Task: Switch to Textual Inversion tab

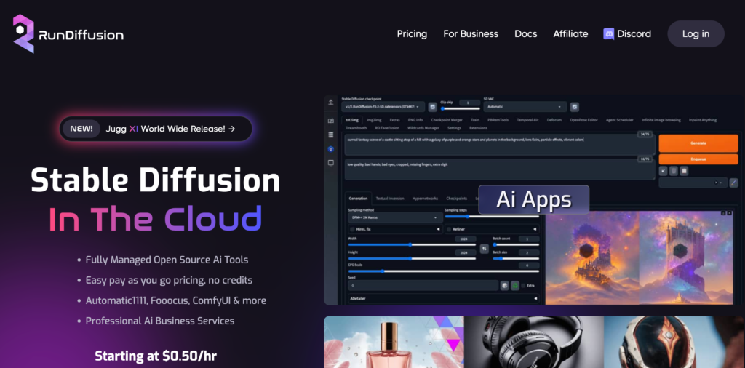Action: coord(390,198)
